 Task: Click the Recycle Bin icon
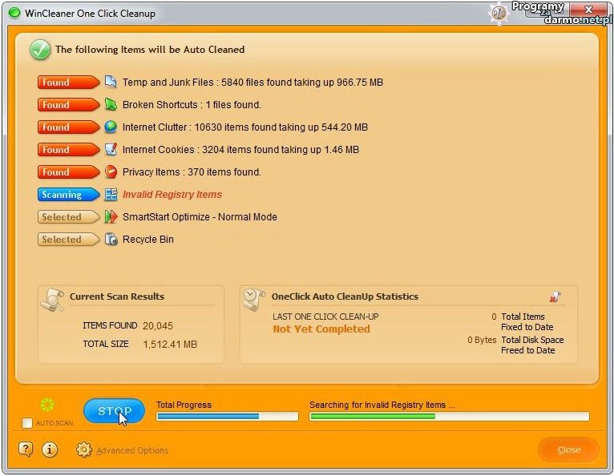click(111, 240)
